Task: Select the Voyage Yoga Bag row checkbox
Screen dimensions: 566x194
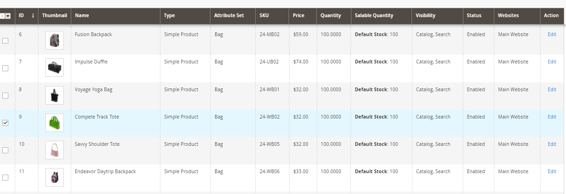Action: pyautogui.click(x=6, y=95)
